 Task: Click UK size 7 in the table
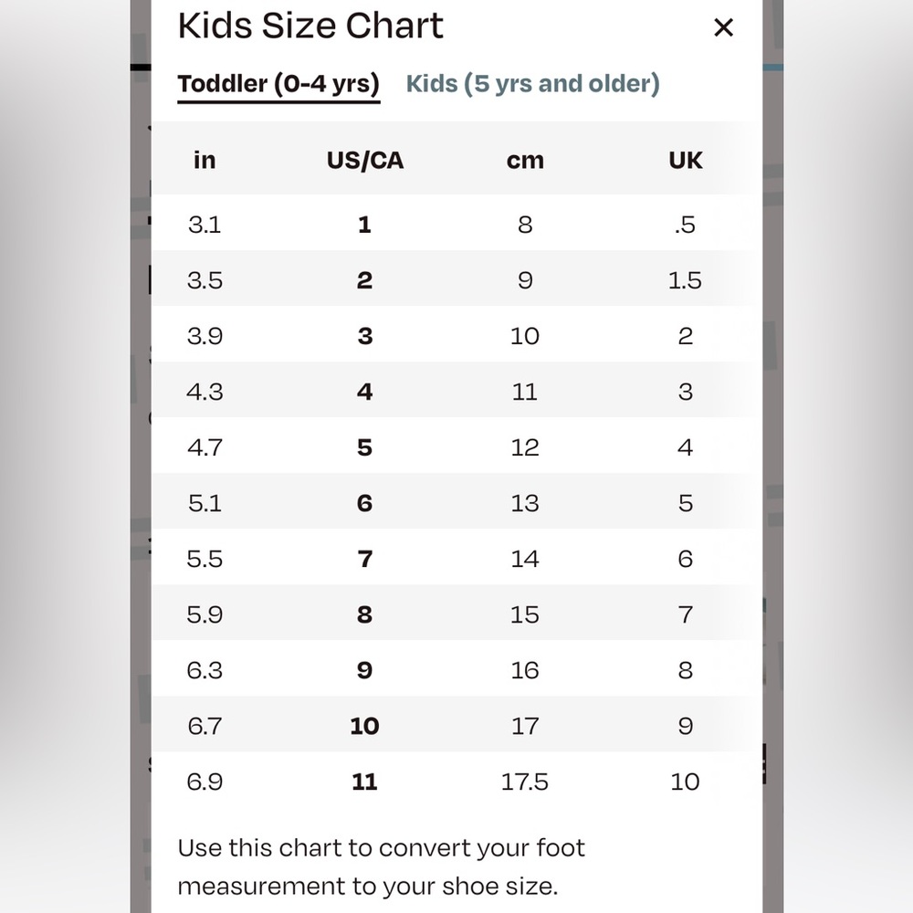tap(685, 614)
